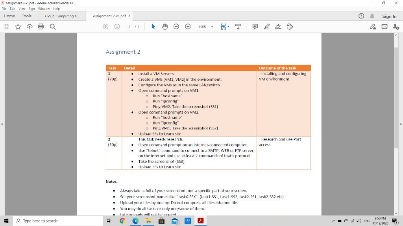Zoom out with the minus button
This screenshot has width=403, height=226.
(x=176, y=27)
